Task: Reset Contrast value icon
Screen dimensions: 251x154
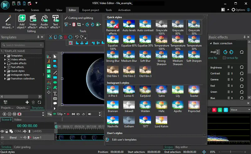Action: point(242,73)
